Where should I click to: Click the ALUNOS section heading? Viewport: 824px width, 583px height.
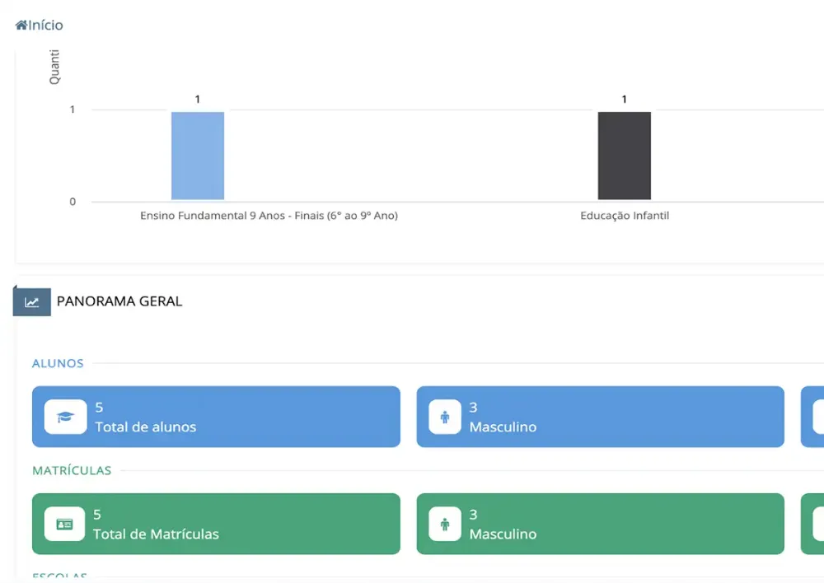click(58, 363)
